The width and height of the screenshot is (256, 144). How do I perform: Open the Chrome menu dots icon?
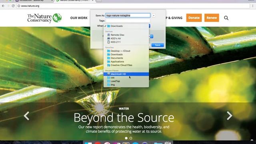click(x=253, y=6)
